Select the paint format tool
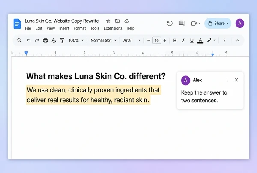The height and width of the screenshot is (173, 257). point(62,40)
